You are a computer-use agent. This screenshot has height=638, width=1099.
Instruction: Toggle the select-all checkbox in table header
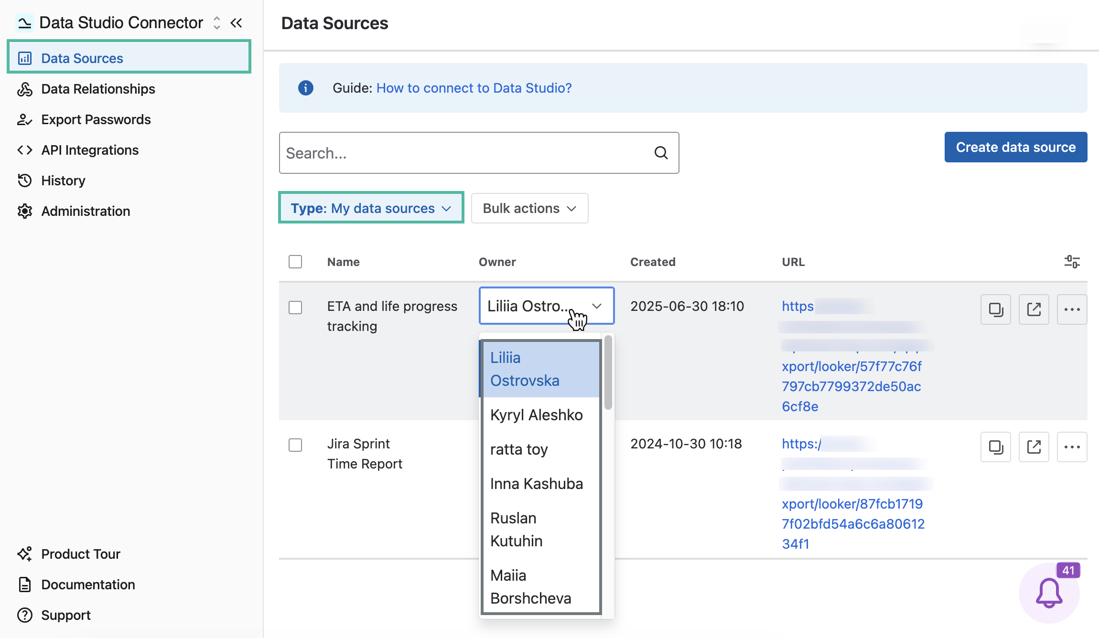[x=295, y=262]
